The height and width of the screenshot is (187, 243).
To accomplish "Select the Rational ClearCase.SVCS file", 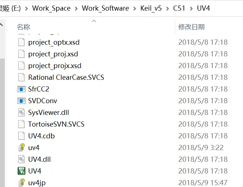I will [66, 77].
